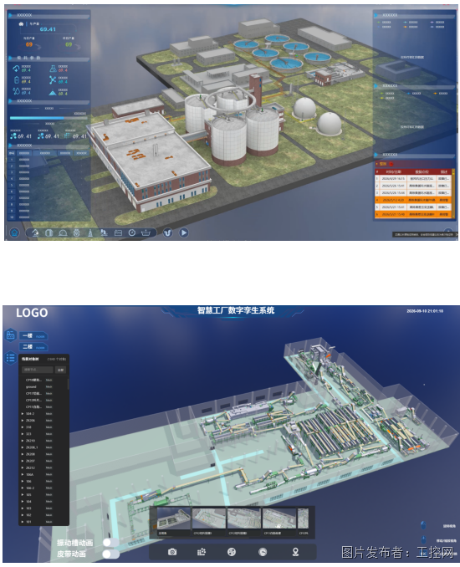
Task: Expand the ZK212 tree node
Action: [x=23, y=467]
